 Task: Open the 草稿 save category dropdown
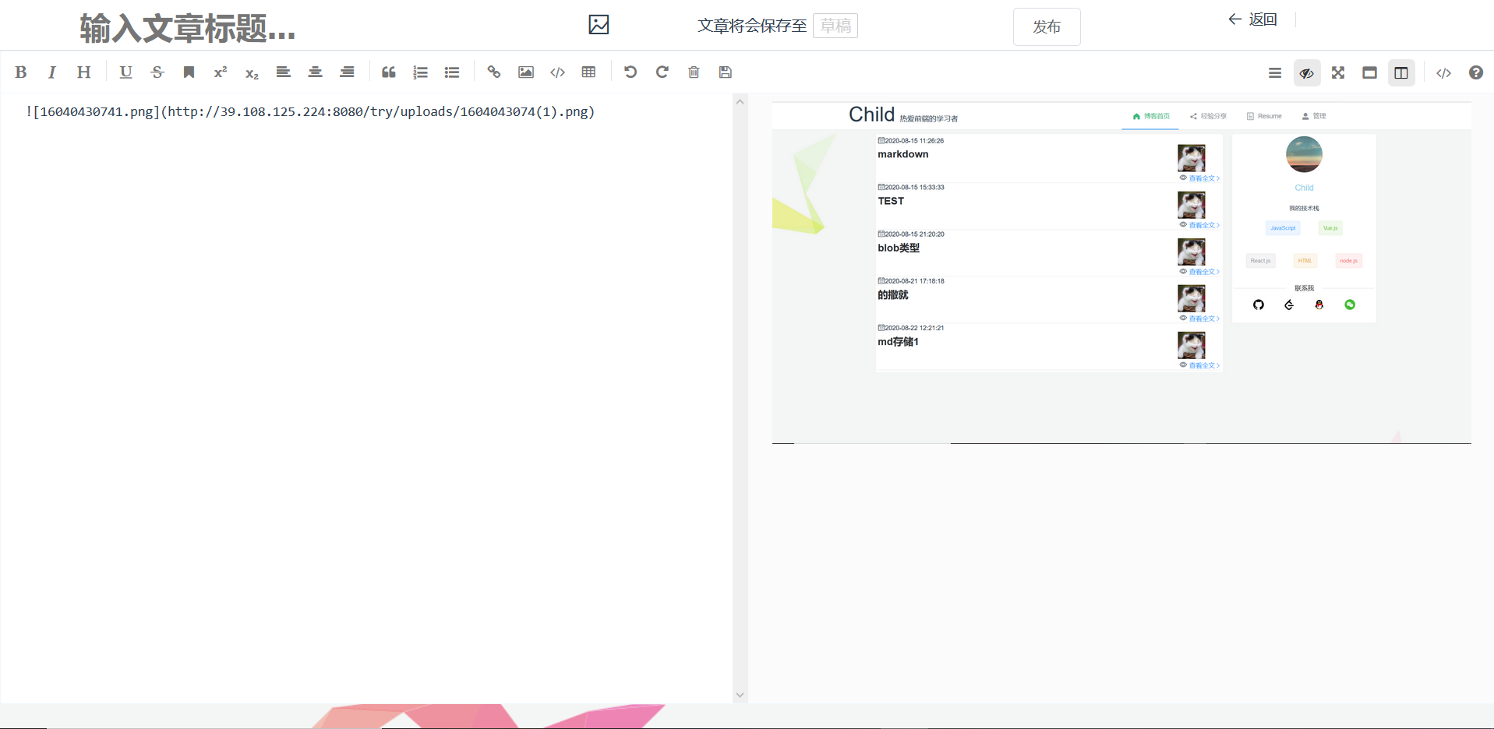pos(835,26)
